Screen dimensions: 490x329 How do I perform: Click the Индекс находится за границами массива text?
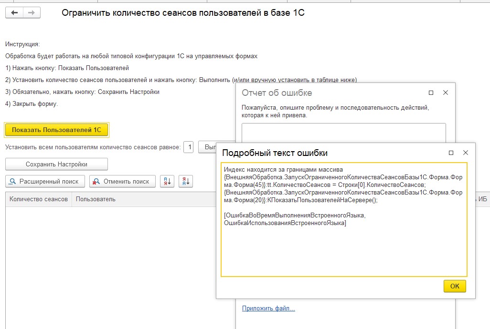(x=283, y=170)
